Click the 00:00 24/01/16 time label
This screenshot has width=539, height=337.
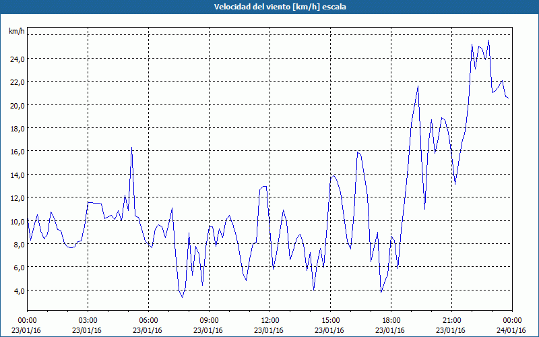click(511, 326)
